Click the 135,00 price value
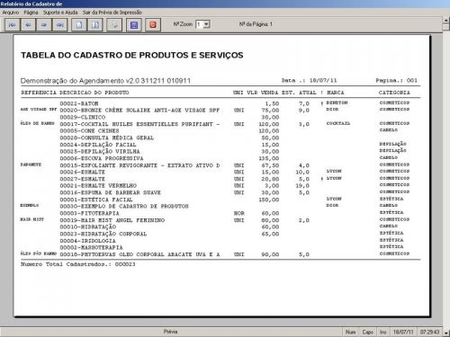450x337 pixels. (269, 158)
